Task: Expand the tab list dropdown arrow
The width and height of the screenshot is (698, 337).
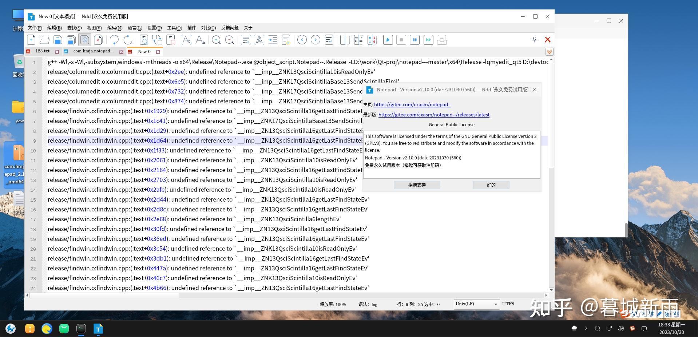Action: [549, 52]
